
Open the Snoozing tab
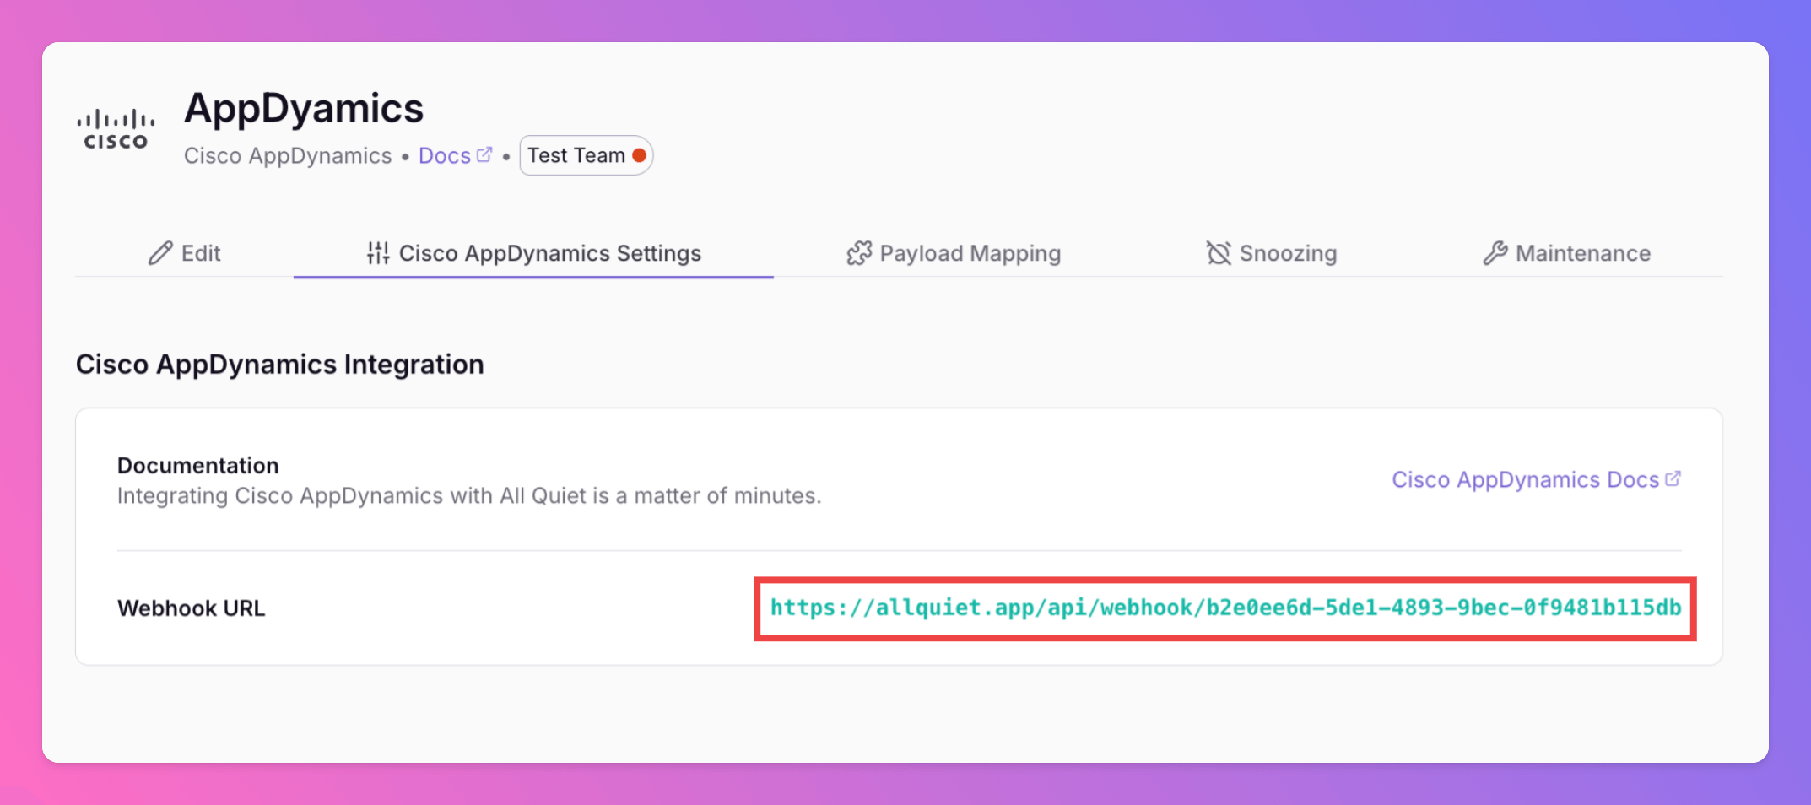1271,253
